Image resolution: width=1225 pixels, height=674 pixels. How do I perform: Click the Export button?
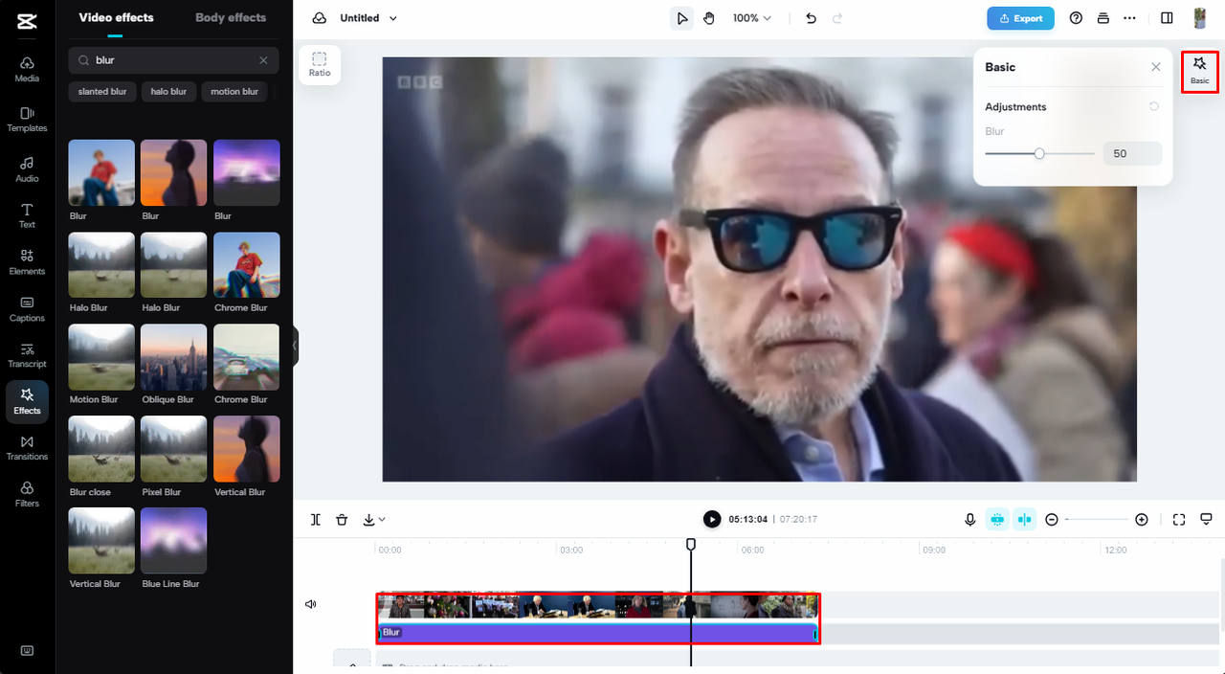click(x=1020, y=18)
